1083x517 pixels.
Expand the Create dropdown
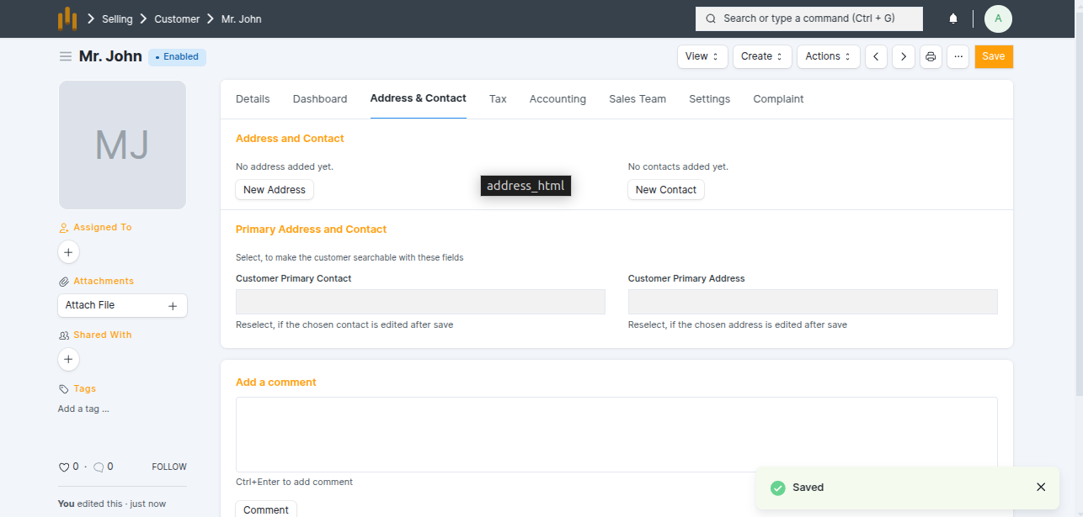[x=762, y=56]
